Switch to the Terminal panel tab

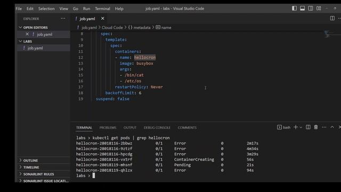pos(84,127)
